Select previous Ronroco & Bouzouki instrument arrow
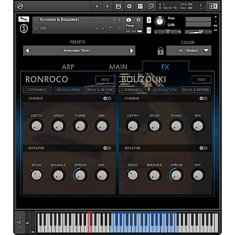Viewport: 235px width, 235px height. [114, 20]
